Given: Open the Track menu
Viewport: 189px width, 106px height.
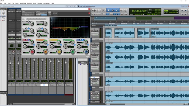Looking at the screenshot, I should click(9, 3).
